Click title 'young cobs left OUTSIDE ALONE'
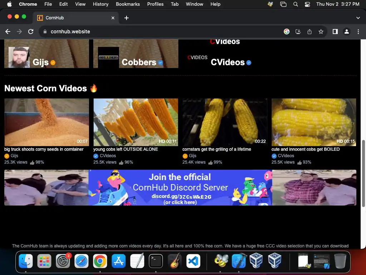This screenshot has height=275, width=366. pyautogui.click(x=125, y=149)
